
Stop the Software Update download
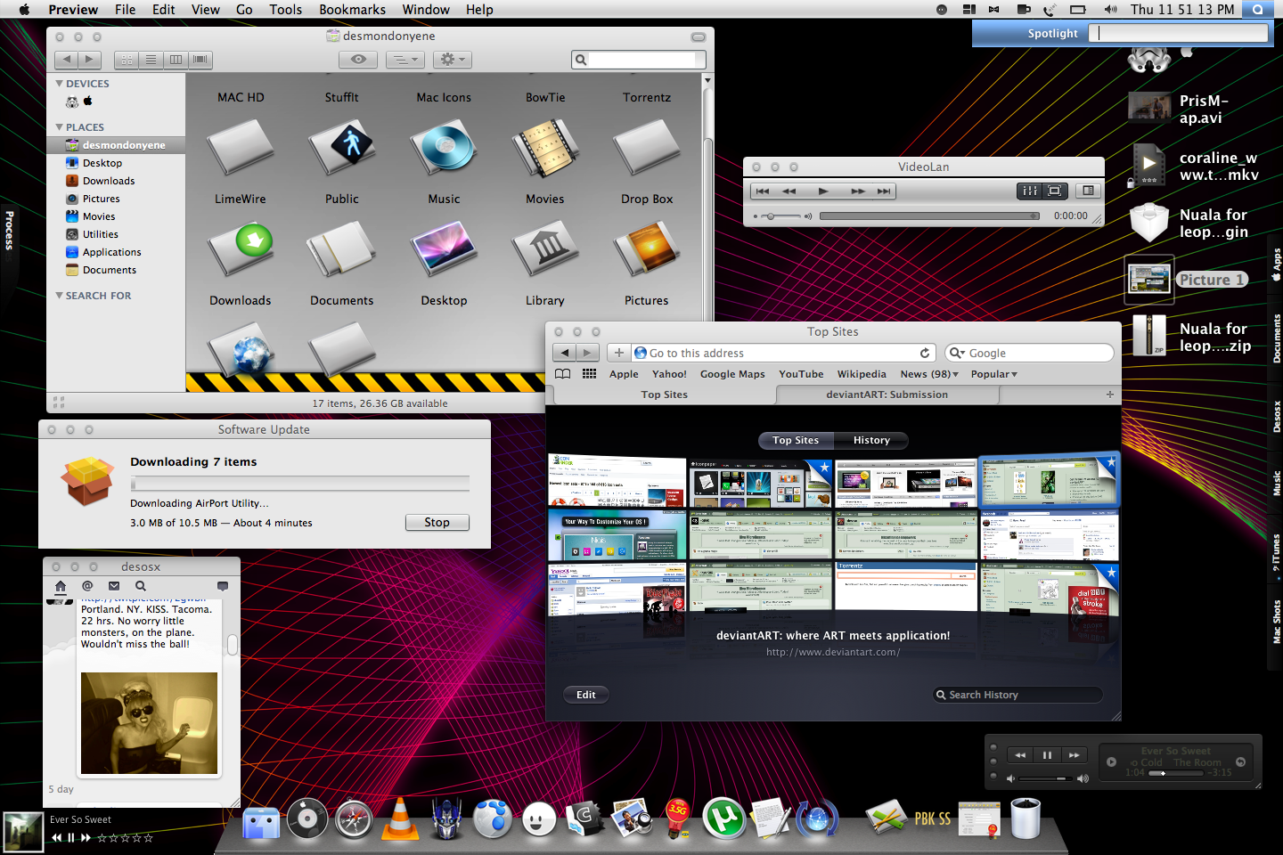437,523
